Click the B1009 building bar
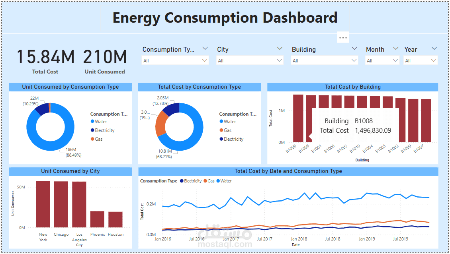Viewport: 450px width, 254px height. 413,120
